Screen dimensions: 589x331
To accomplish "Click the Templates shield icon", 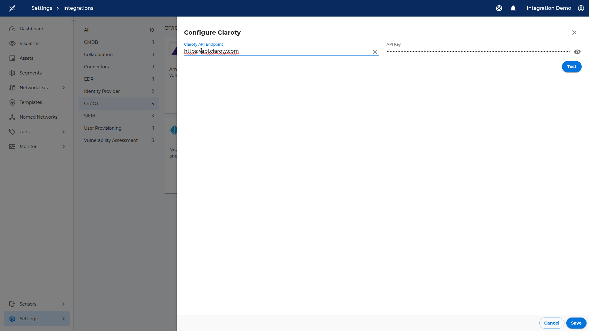I will point(12,102).
